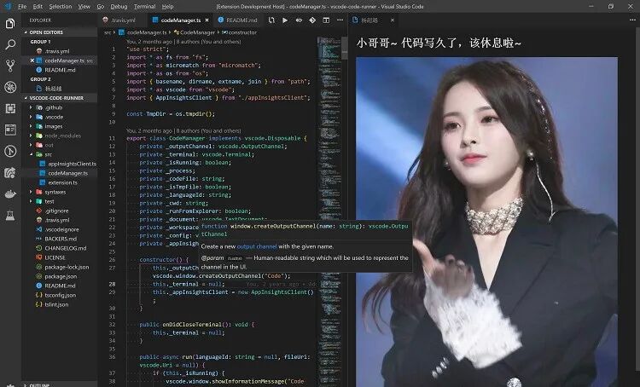Open the Docker view in the activity bar
640x387 pixels.
(x=10, y=193)
